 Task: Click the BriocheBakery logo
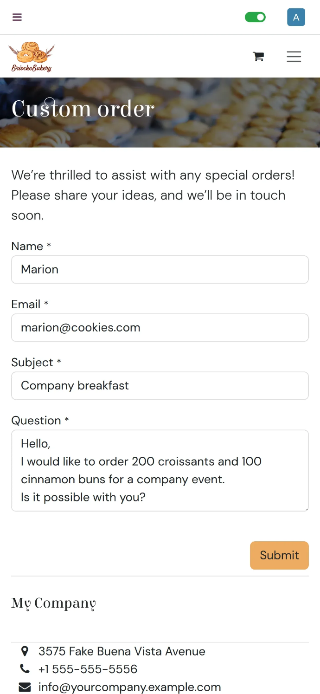[x=32, y=57]
